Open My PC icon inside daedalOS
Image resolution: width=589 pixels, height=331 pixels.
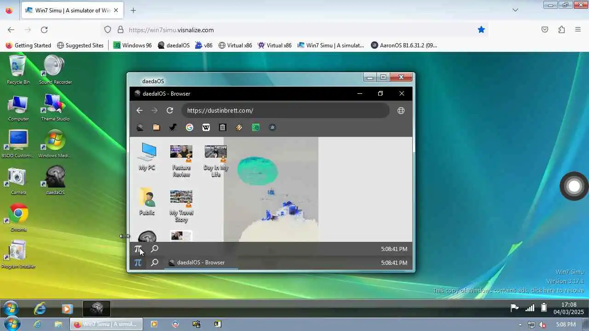pos(147,157)
